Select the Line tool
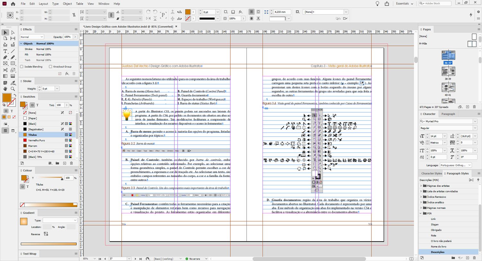This screenshot has width=482, height=261. [13, 51]
